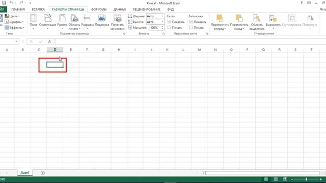Open the Поля margins menu

[x=33, y=22]
